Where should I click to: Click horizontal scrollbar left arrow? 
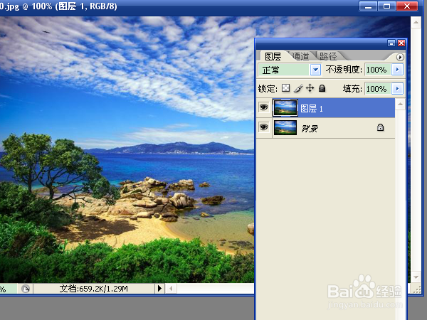(x=171, y=289)
